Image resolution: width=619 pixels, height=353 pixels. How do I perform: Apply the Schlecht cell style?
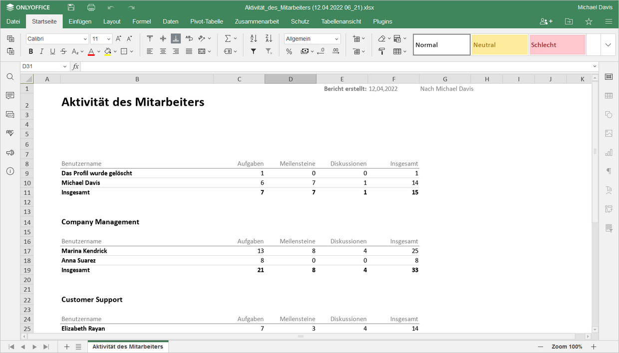pyautogui.click(x=558, y=45)
